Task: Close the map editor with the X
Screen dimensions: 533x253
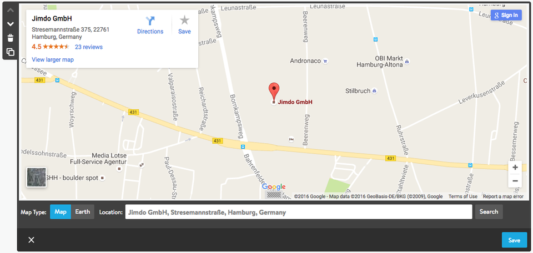Action: click(x=31, y=240)
